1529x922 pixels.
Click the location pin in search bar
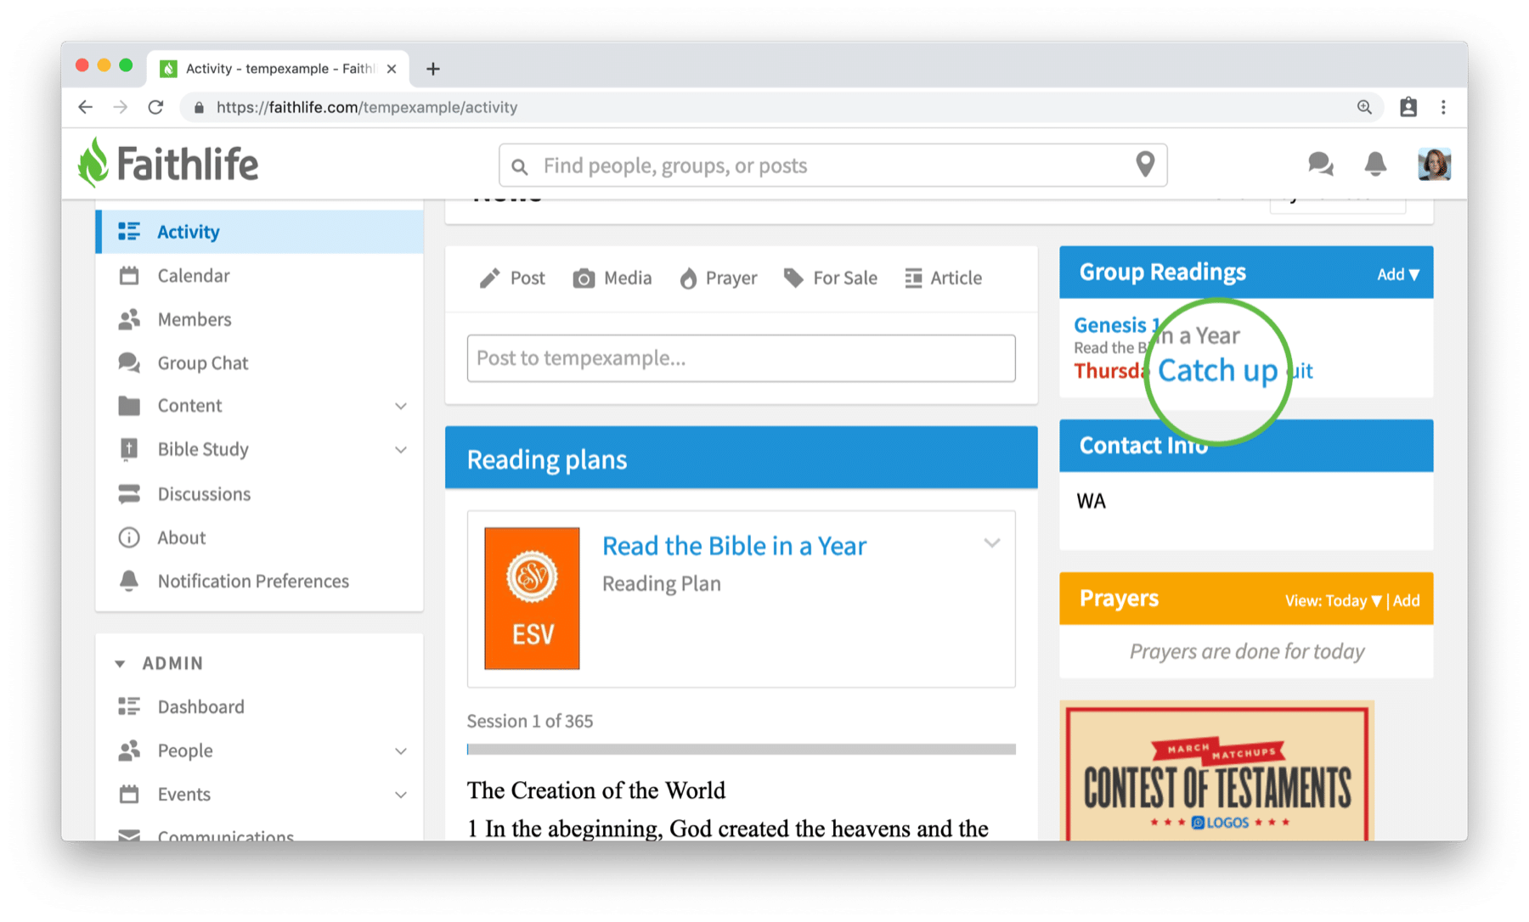pos(1145,164)
